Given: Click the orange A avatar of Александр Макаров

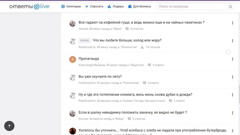Looking at the screenshot, I should click(x=72, y=59).
